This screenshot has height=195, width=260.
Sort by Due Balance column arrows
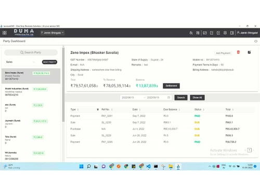(x=179, y=110)
